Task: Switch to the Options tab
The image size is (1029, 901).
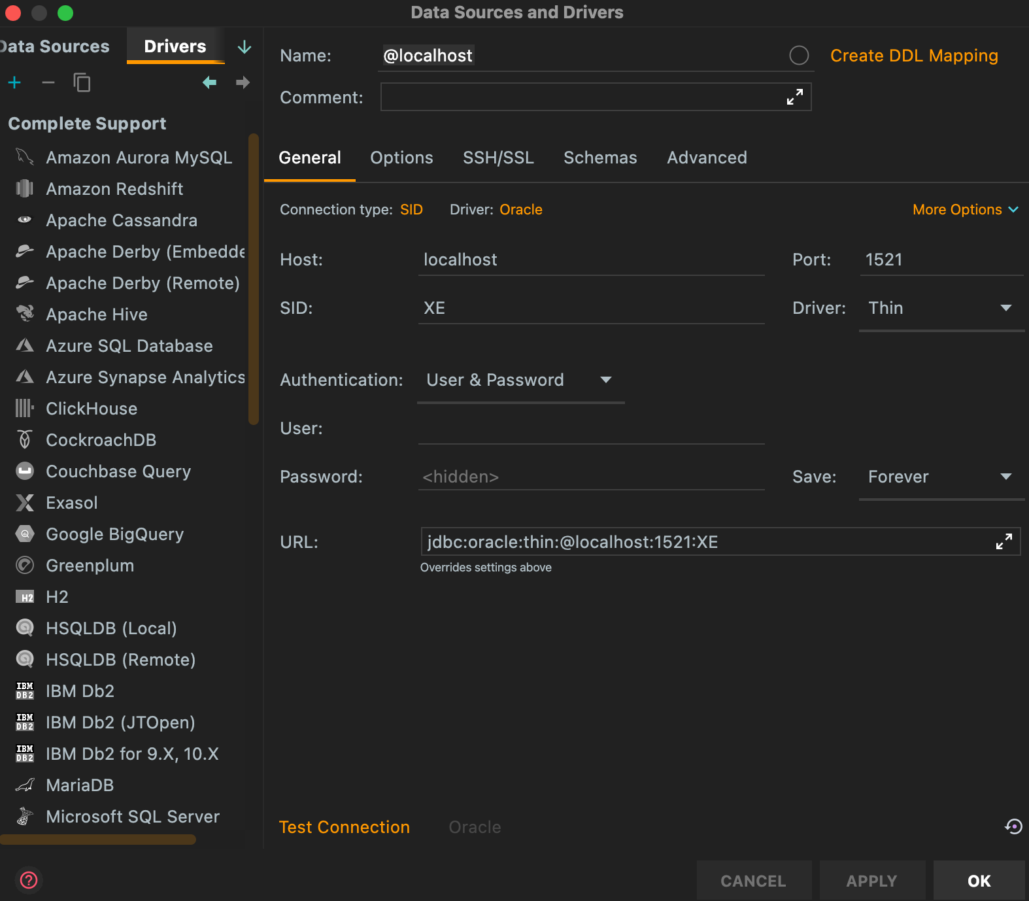Action: [x=401, y=158]
